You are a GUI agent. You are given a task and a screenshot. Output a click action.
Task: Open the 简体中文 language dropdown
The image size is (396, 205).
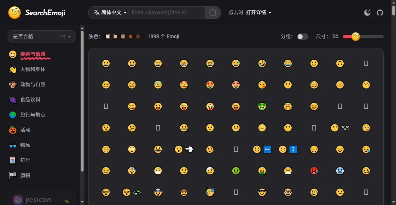[x=110, y=13]
